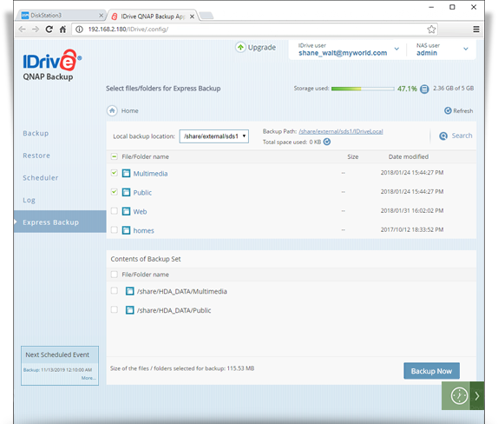Viewport: 498px width, 424px height.
Task: Click the Public folder icon
Action: [x=126, y=192]
